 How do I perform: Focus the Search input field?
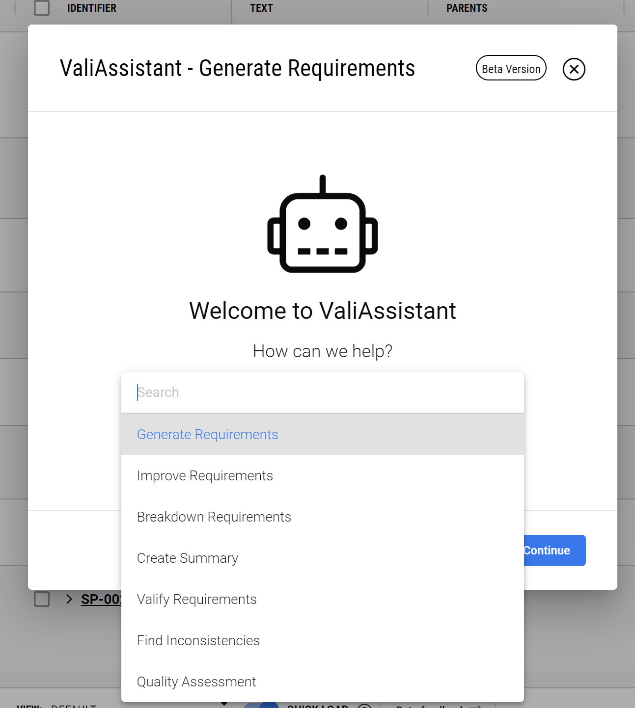323,393
